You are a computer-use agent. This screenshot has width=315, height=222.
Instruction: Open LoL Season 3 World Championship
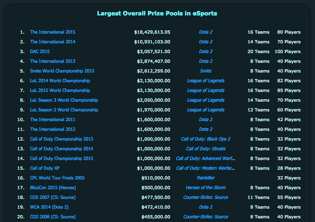(64, 100)
